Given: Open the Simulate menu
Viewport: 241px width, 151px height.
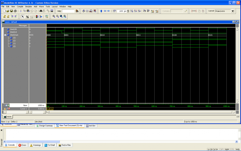Looking at the screenshot, I should [x=28, y=7].
